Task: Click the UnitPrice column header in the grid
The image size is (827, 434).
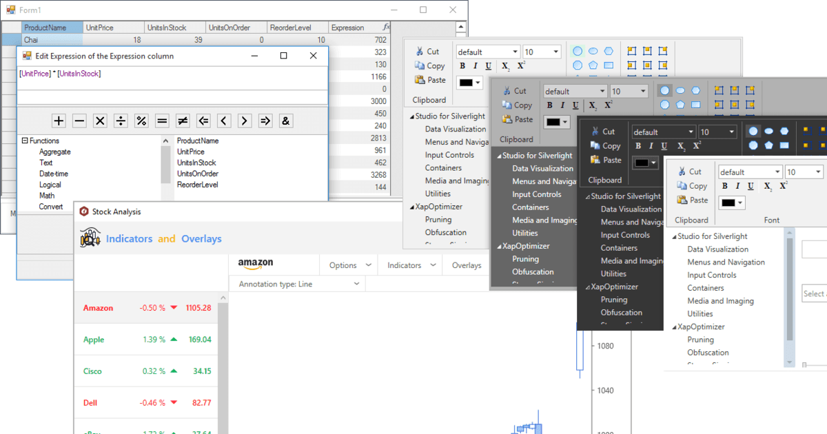Action: 99,28
